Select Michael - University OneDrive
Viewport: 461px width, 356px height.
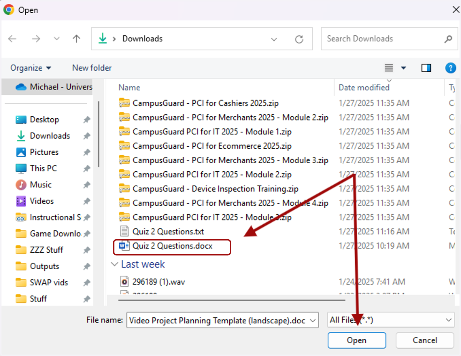click(x=47, y=87)
